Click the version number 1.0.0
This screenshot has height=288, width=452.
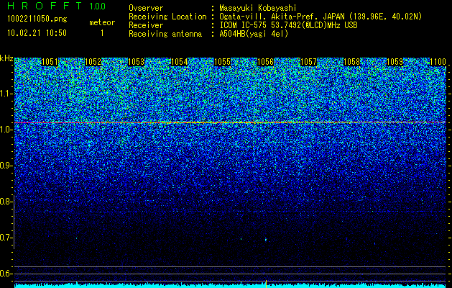[x=97, y=6]
